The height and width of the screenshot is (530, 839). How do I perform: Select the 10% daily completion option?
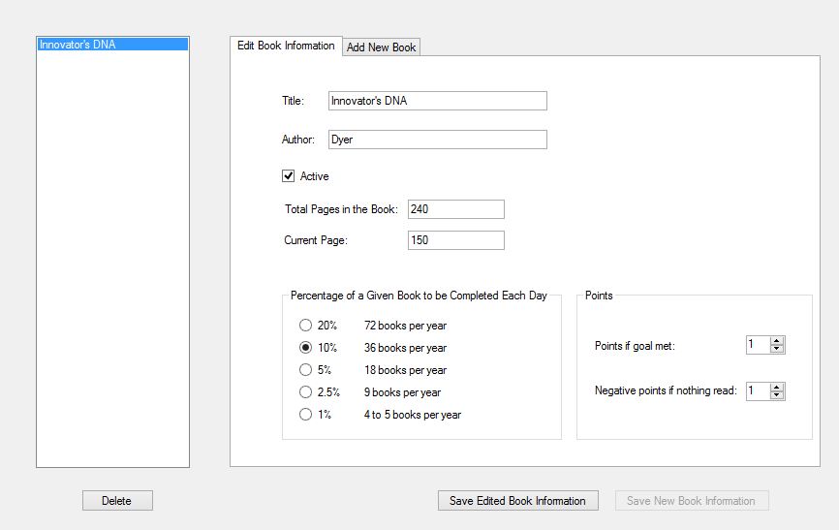[x=305, y=348]
